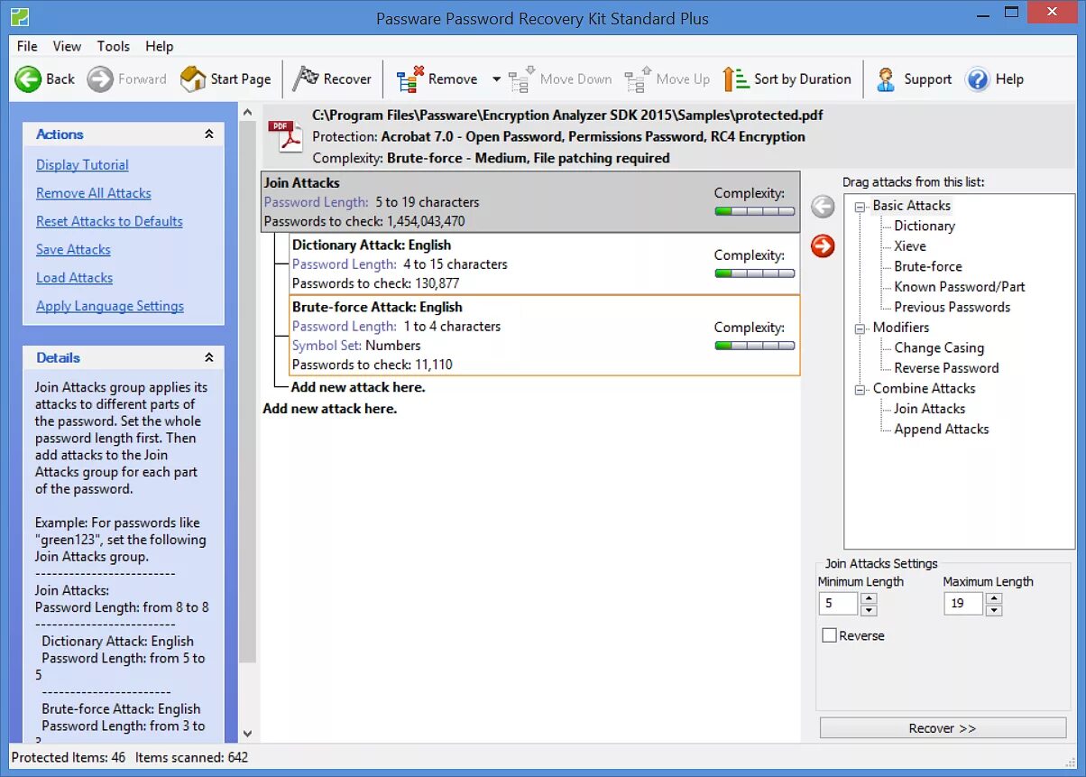Select Append Attacks tree item
Viewport: 1086px width, 777px height.
point(942,430)
